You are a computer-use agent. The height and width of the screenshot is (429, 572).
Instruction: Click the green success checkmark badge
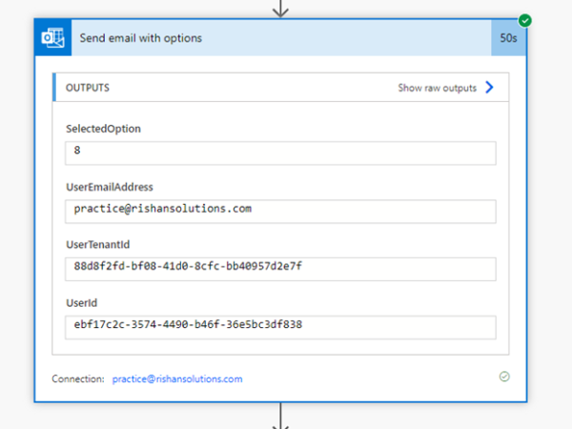[x=525, y=20]
